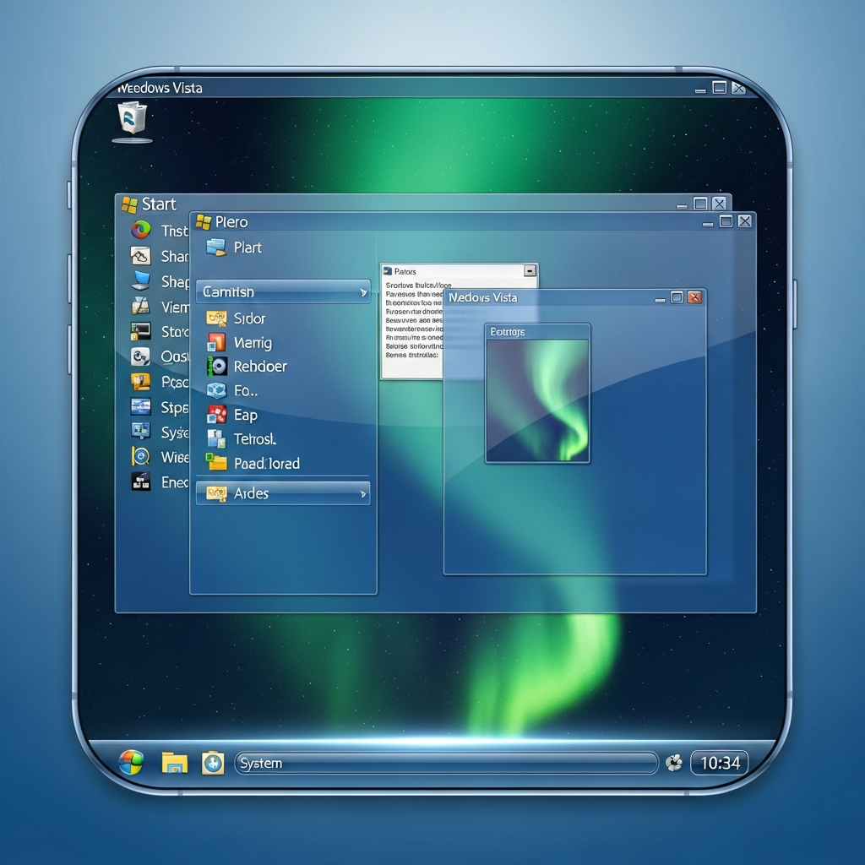The image size is (865, 865).
Task: Click the clock icon beside the taskbar folder
Action: tap(212, 763)
